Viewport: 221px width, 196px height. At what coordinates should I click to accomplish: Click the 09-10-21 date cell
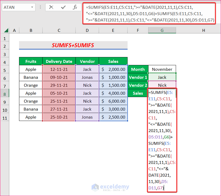pyautogui.click(x=59, y=77)
